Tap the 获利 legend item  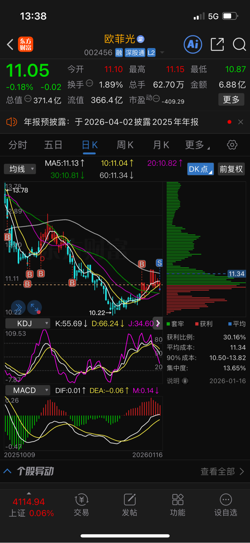[x=204, y=324]
